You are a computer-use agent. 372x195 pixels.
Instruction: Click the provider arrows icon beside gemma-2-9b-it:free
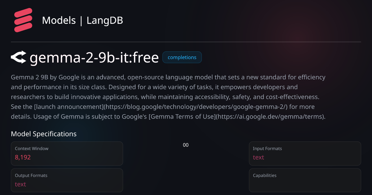click(x=19, y=58)
